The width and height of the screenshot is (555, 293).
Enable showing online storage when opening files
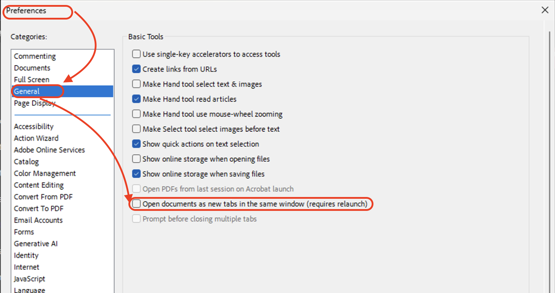(136, 159)
